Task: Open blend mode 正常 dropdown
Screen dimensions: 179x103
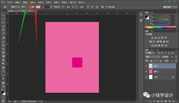Action: click(x=153, y=57)
